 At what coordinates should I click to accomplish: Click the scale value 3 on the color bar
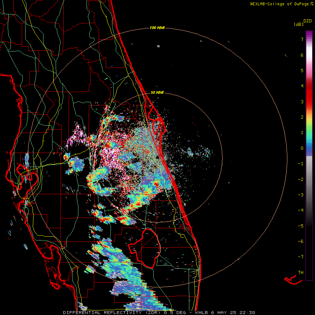(302, 101)
